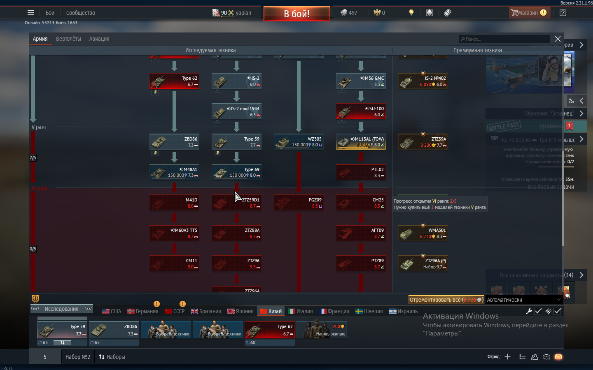Viewport: 593px width, 370px height.
Task: Select the СССР nation tab
Action: coord(175,311)
